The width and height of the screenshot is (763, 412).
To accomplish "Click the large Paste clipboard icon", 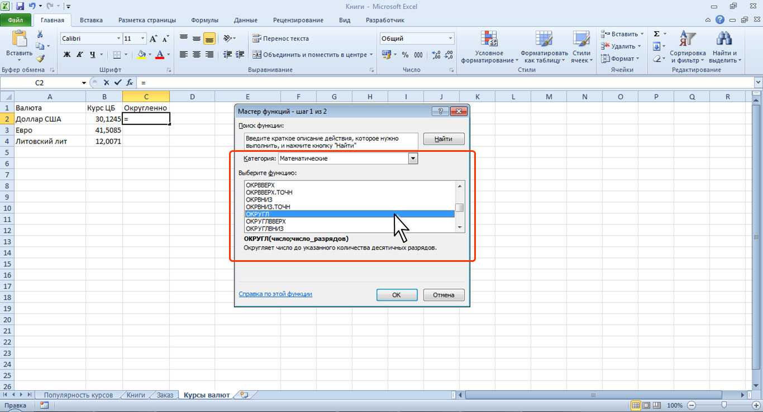I will pos(19,38).
